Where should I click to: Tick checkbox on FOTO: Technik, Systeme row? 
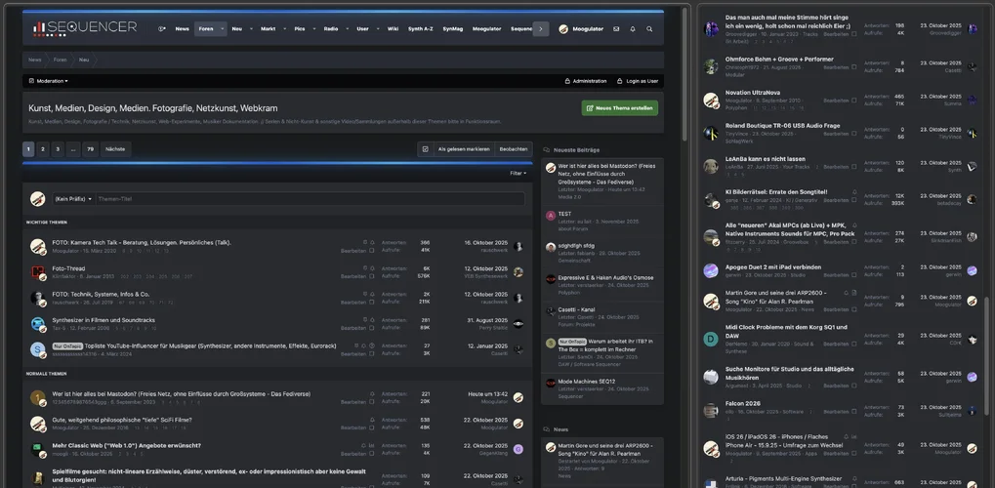pyautogui.click(x=372, y=303)
